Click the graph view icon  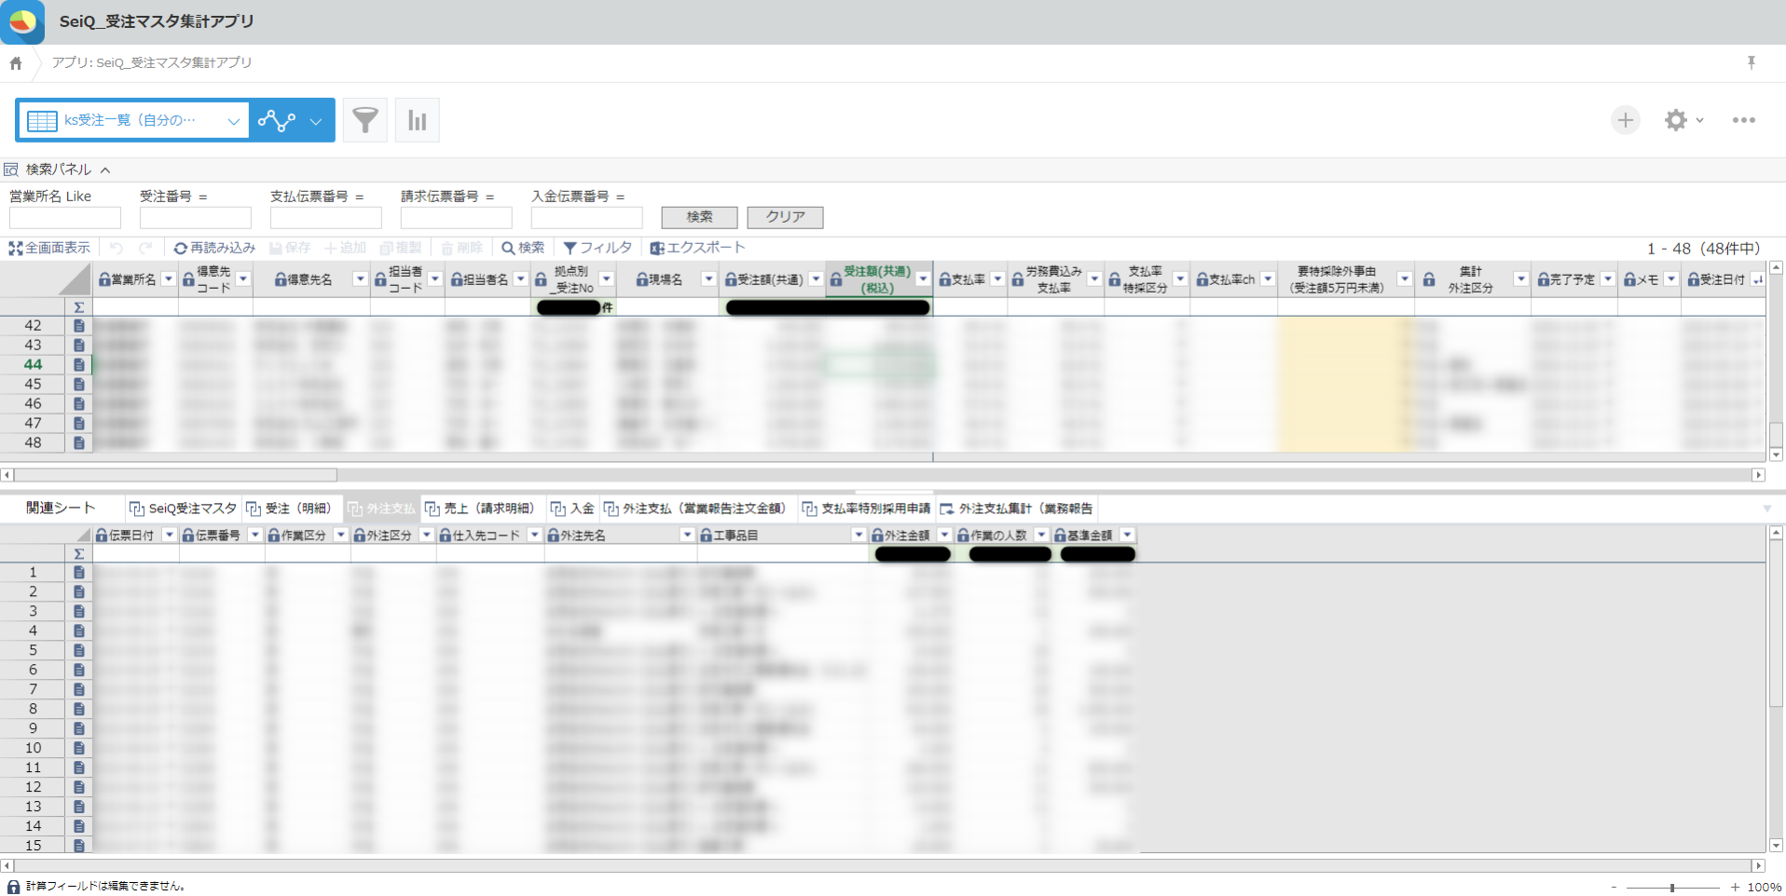[x=277, y=120]
